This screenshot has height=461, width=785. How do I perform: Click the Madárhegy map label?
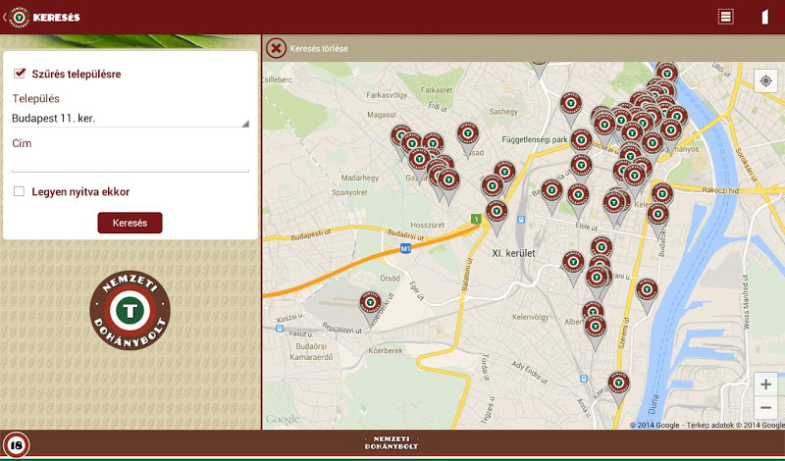pos(360,178)
